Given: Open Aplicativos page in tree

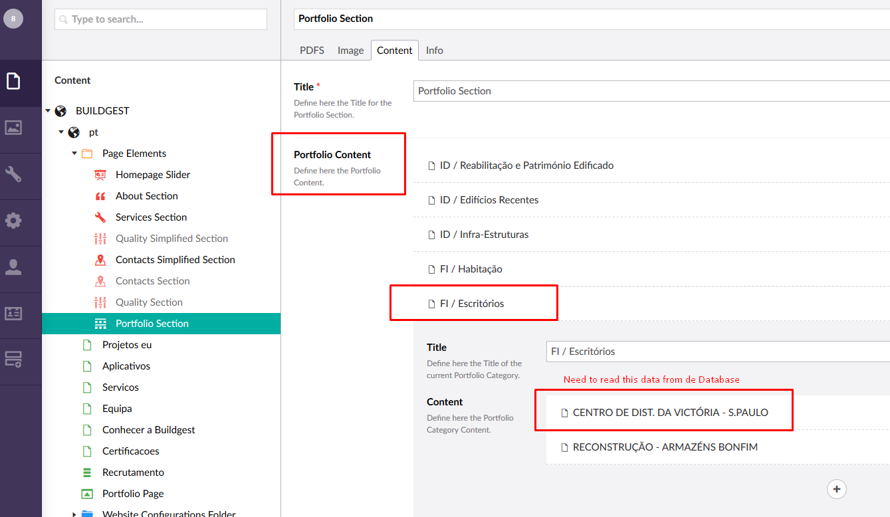Looking at the screenshot, I should [126, 366].
